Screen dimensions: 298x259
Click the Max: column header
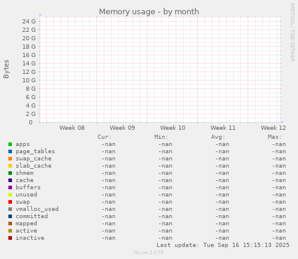pos(275,137)
